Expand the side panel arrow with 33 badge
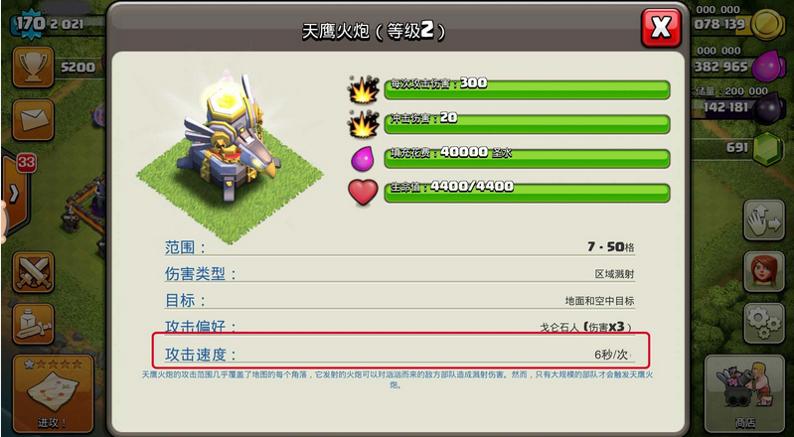This screenshot has width=794, height=437. (15, 193)
